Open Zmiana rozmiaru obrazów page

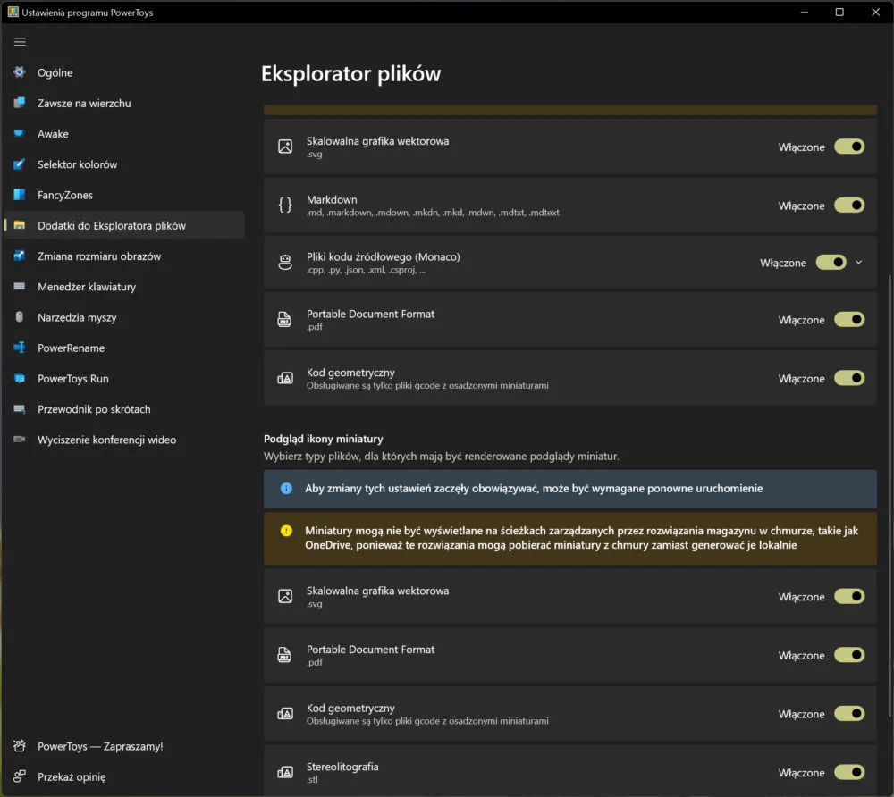124,256
